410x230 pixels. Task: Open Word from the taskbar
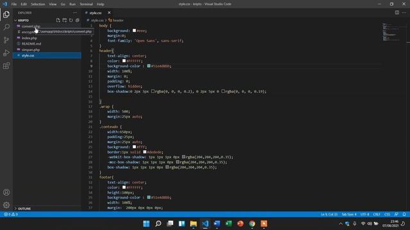point(217,224)
